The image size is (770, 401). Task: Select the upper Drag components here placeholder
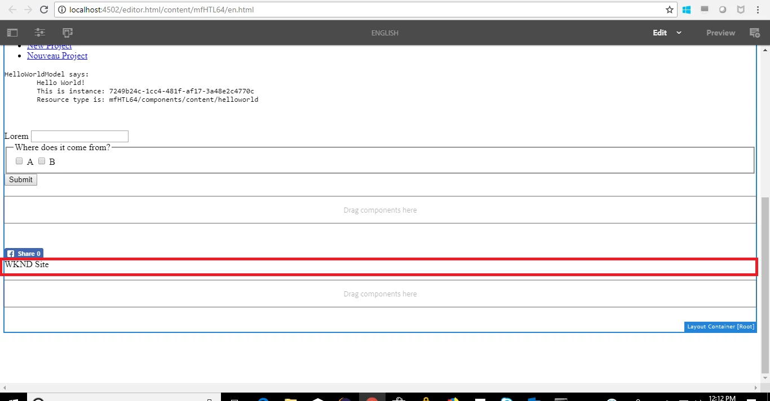tap(380, 210)
